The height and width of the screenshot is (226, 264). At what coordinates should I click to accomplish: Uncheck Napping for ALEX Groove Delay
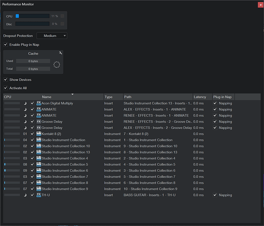215,128
